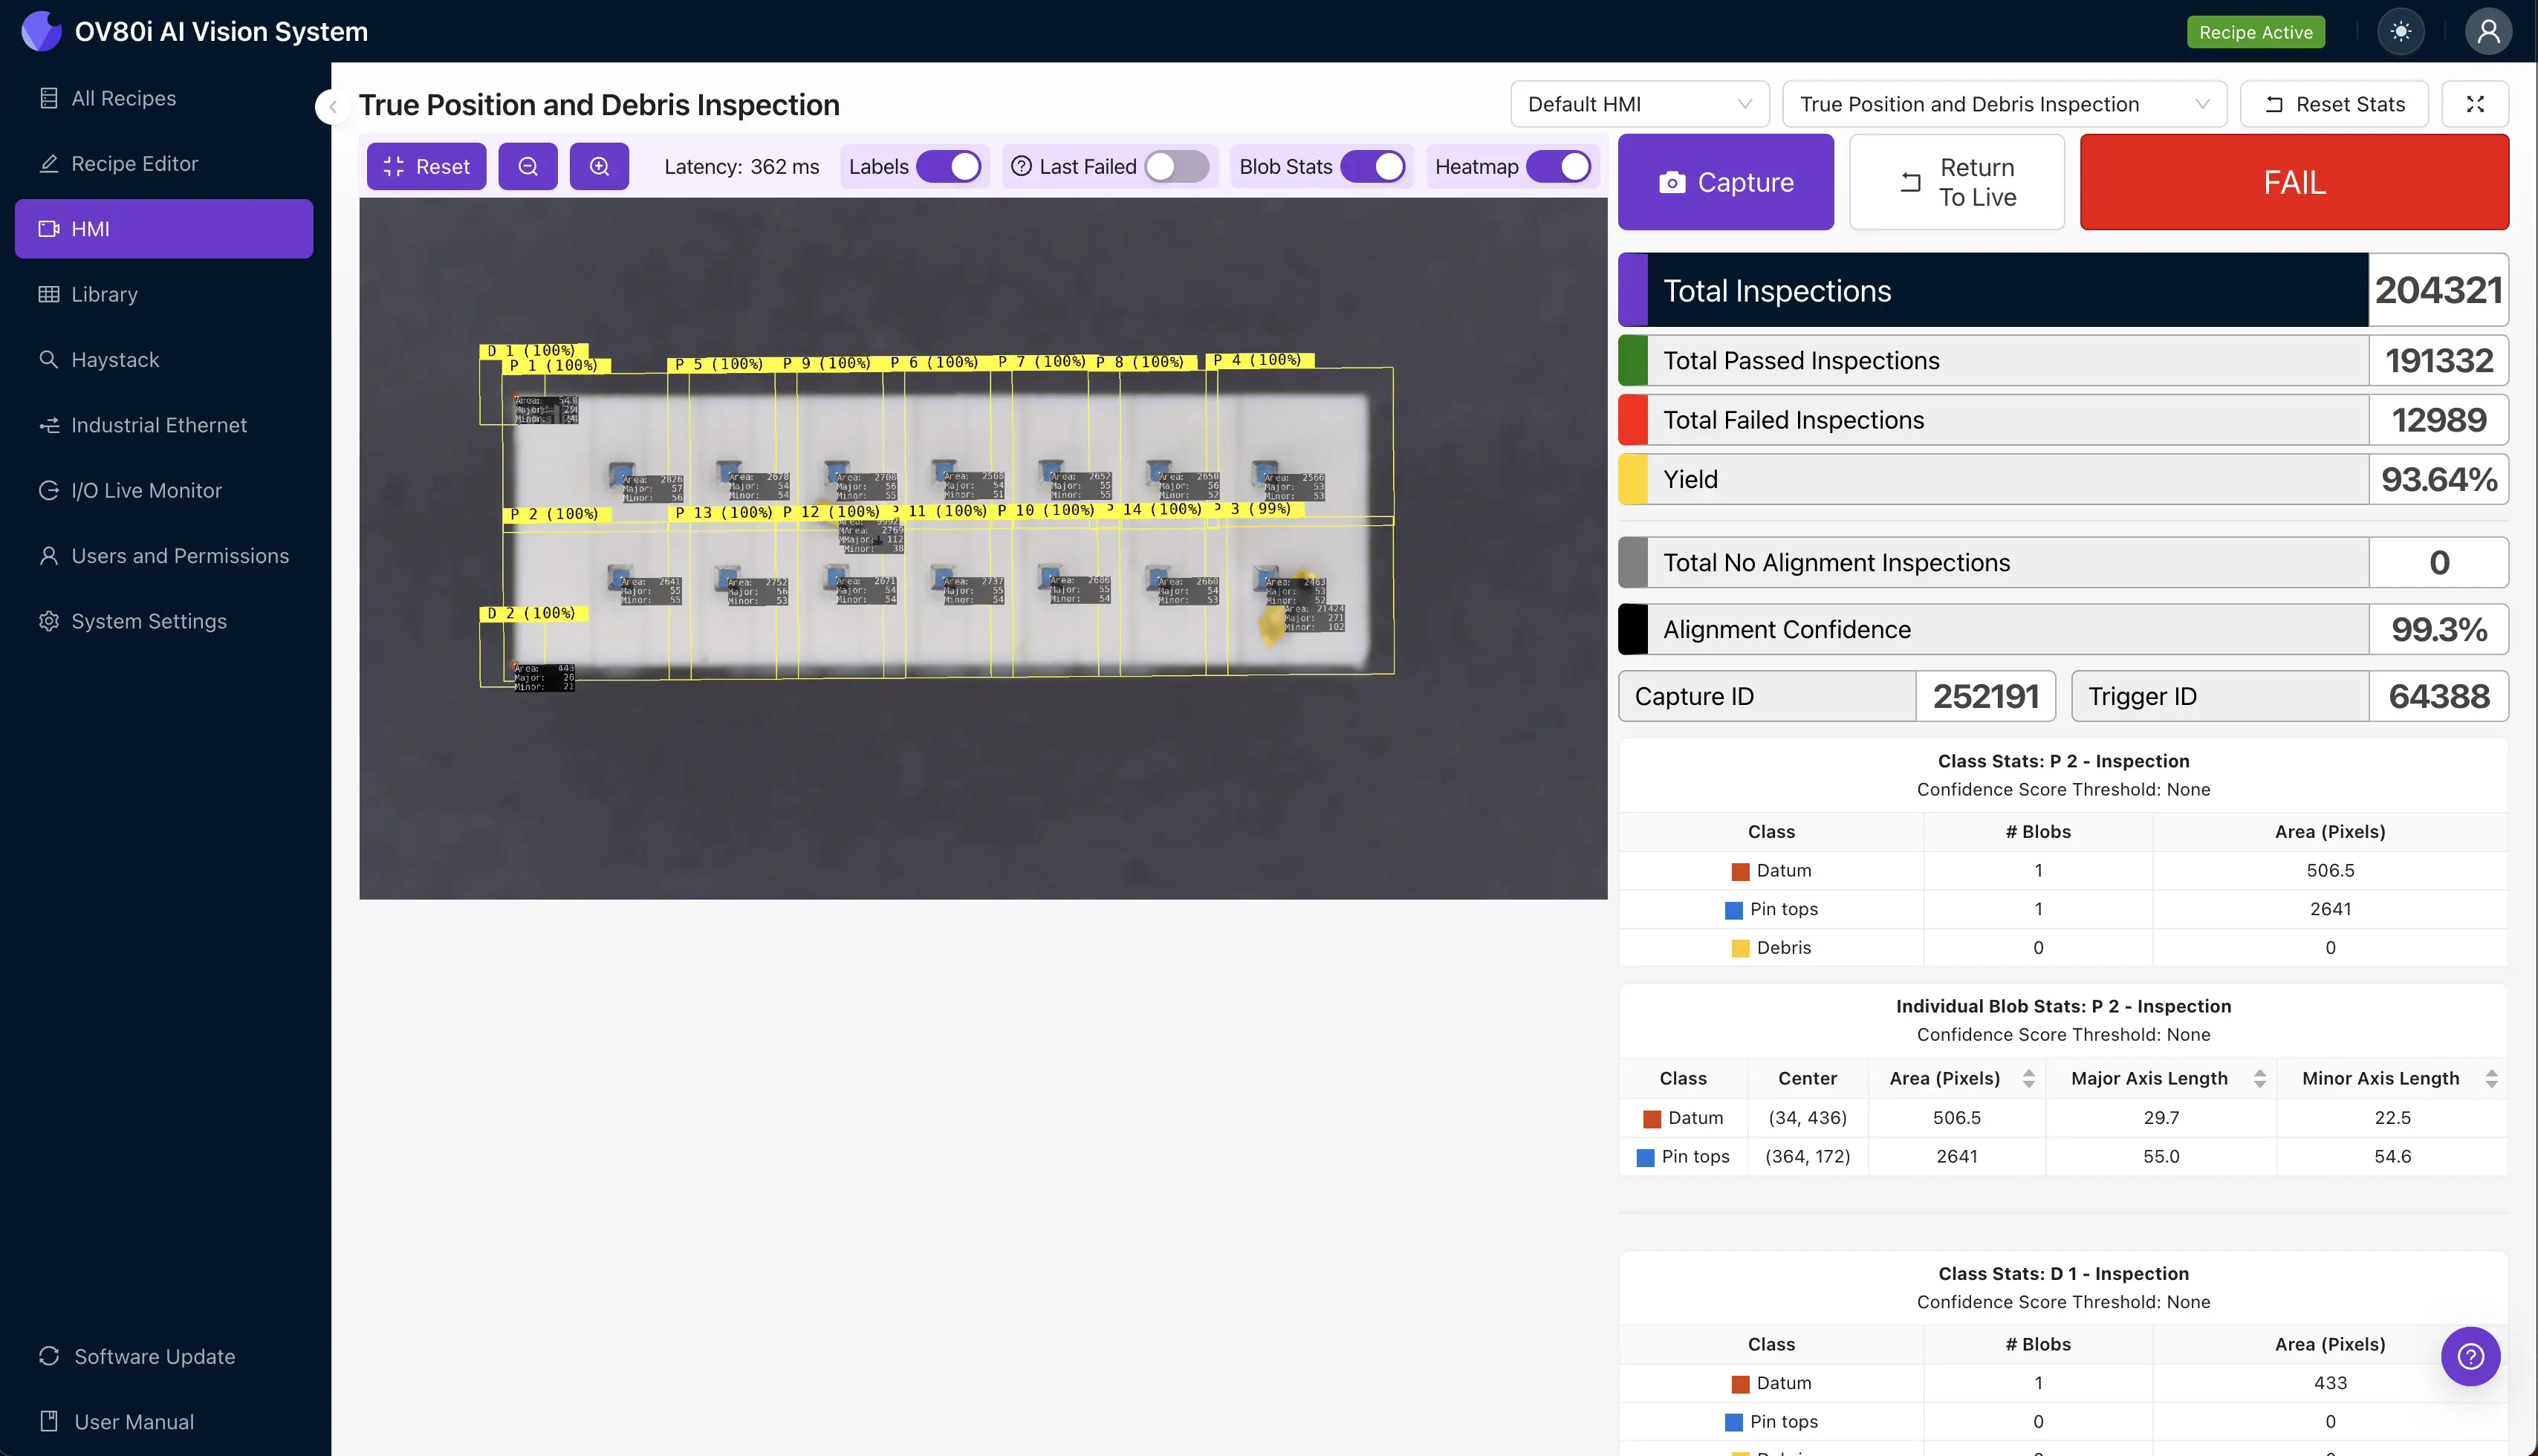
Task: Click the orange Debris color swatch
Action: pyautogui.click(x=1740, y=947)
